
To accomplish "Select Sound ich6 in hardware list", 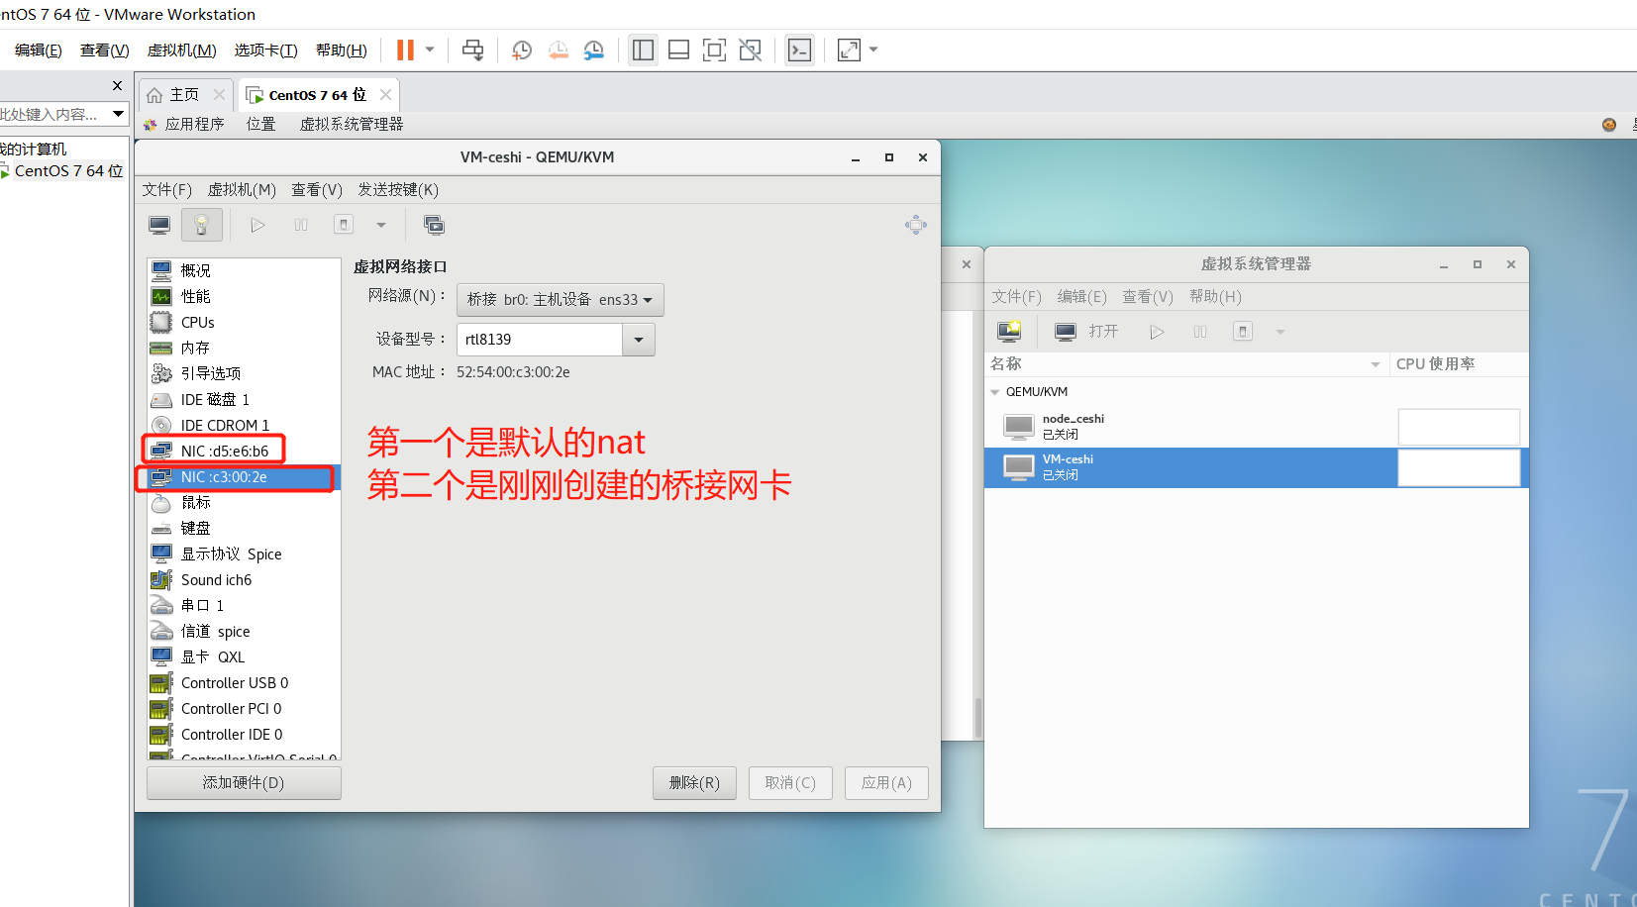I will (244, 579).
